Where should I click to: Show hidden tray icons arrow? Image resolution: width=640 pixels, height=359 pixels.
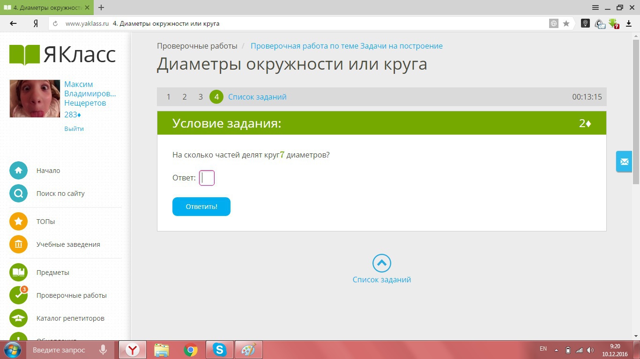[556, 350]
